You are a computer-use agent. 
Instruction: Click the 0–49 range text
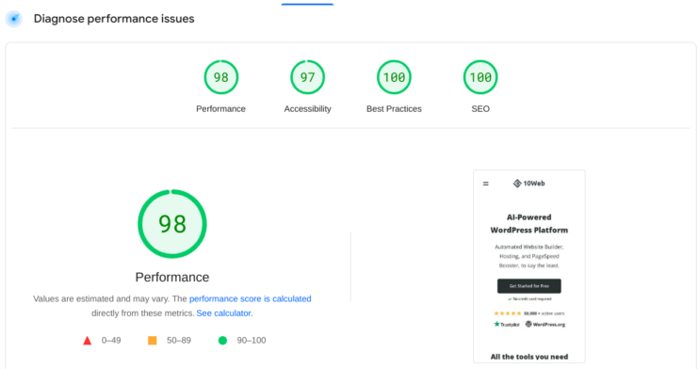click(x=111, y=341)
